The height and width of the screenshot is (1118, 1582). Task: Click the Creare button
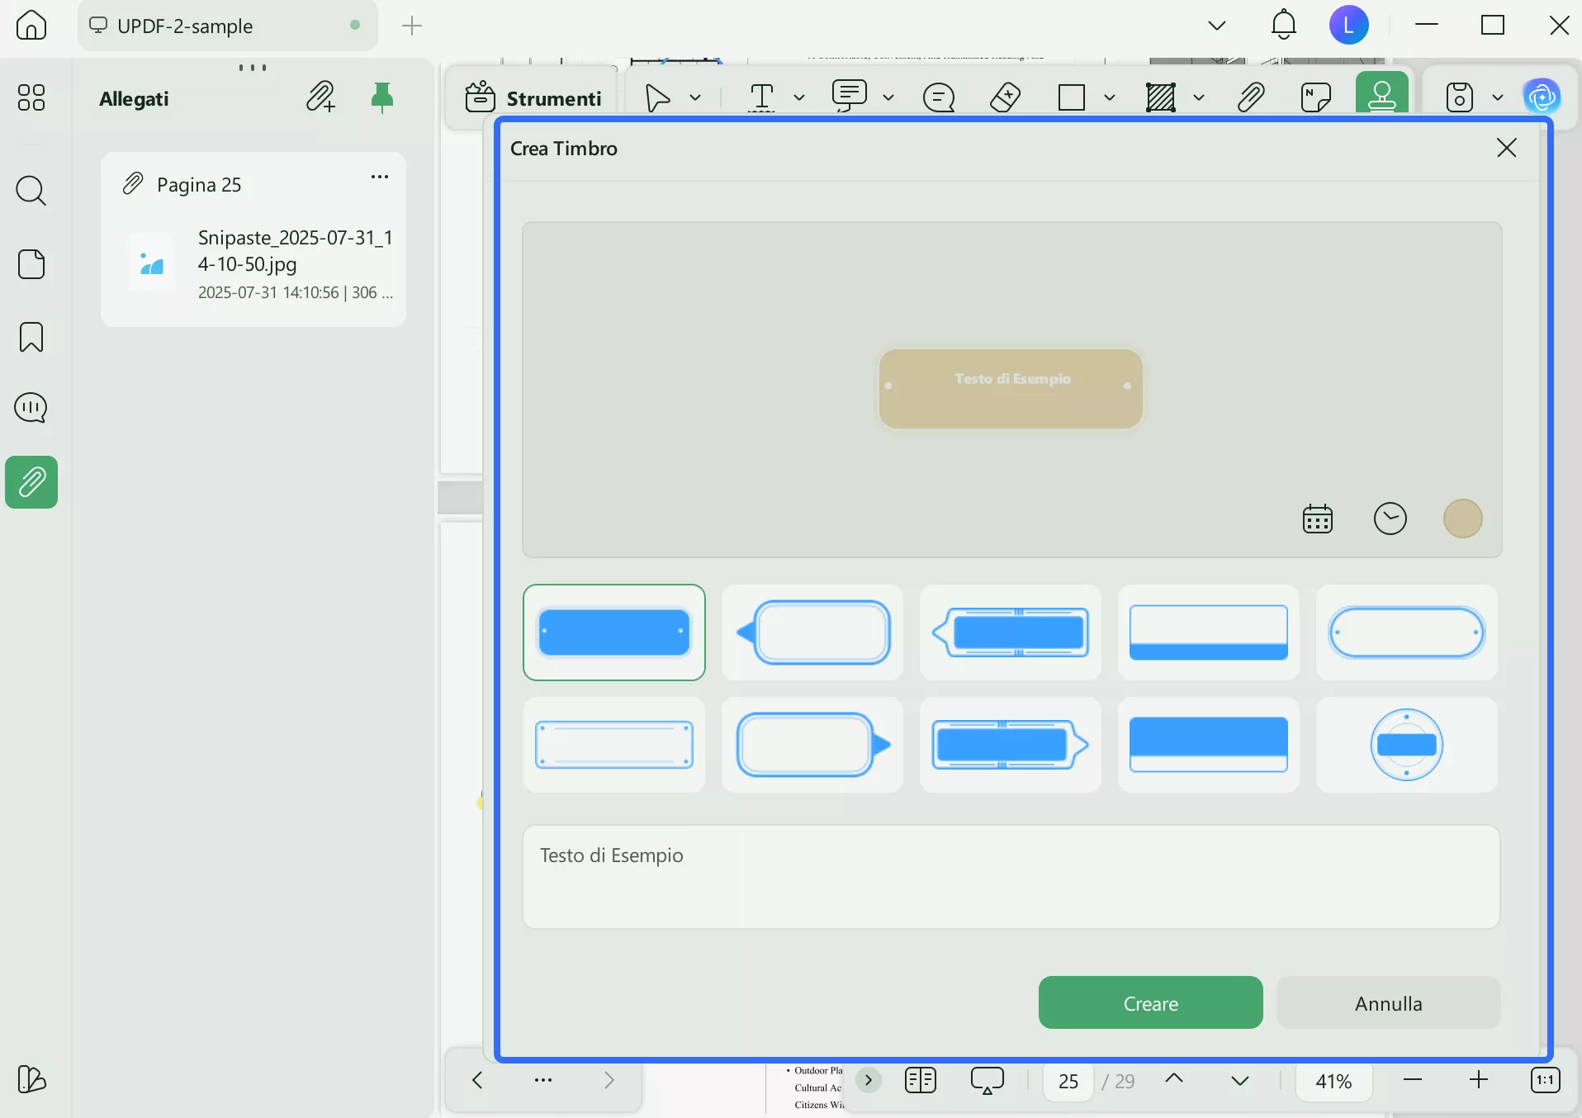pyautogui.click(x=1150, y=1003)
